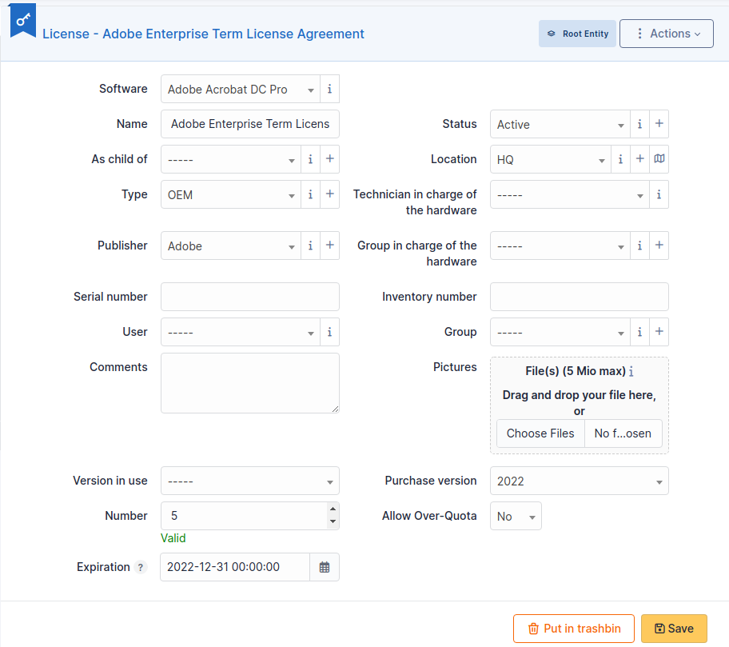Click the license key bookmark icon
Screen dimensions: 729x647
coord(22,20)
